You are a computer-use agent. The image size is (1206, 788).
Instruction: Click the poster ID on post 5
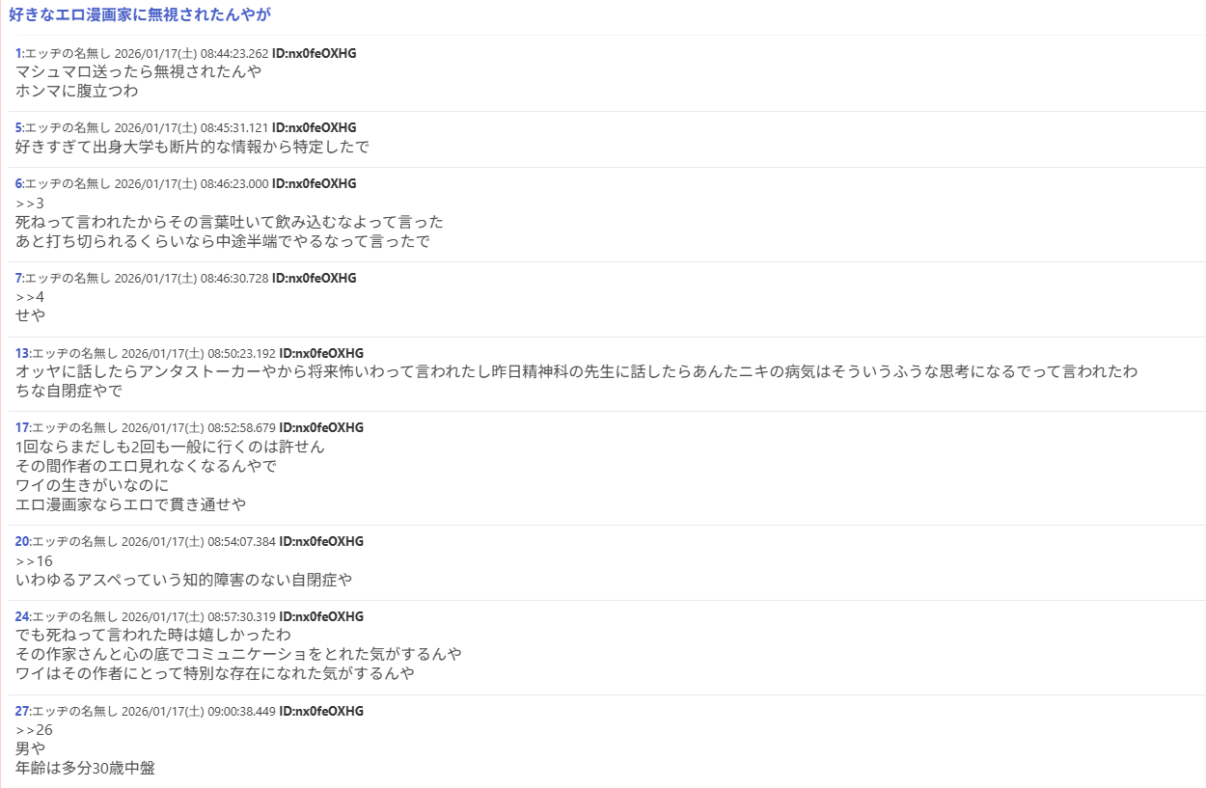(x=314, y=127)
